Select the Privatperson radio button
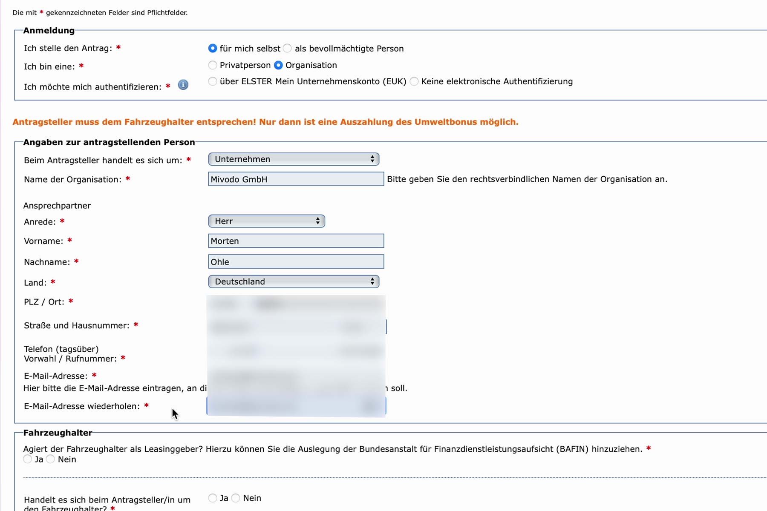Image resolution: width=767 pixels, height=511 pixels. (x=213, y=65)
